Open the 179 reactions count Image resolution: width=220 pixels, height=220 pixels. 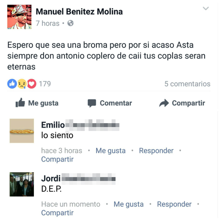[45, 84]
